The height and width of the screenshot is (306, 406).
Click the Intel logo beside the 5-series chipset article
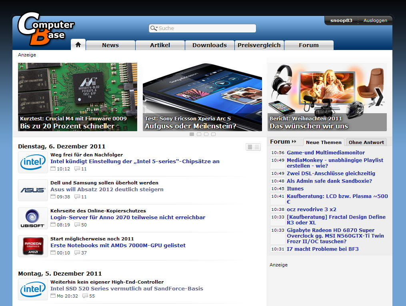(33, 162)
